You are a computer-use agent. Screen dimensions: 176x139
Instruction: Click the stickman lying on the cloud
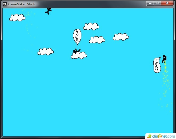coord(77,51)
